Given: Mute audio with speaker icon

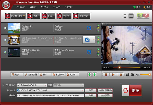Looking at the screenshot, I should pos(137,75).
